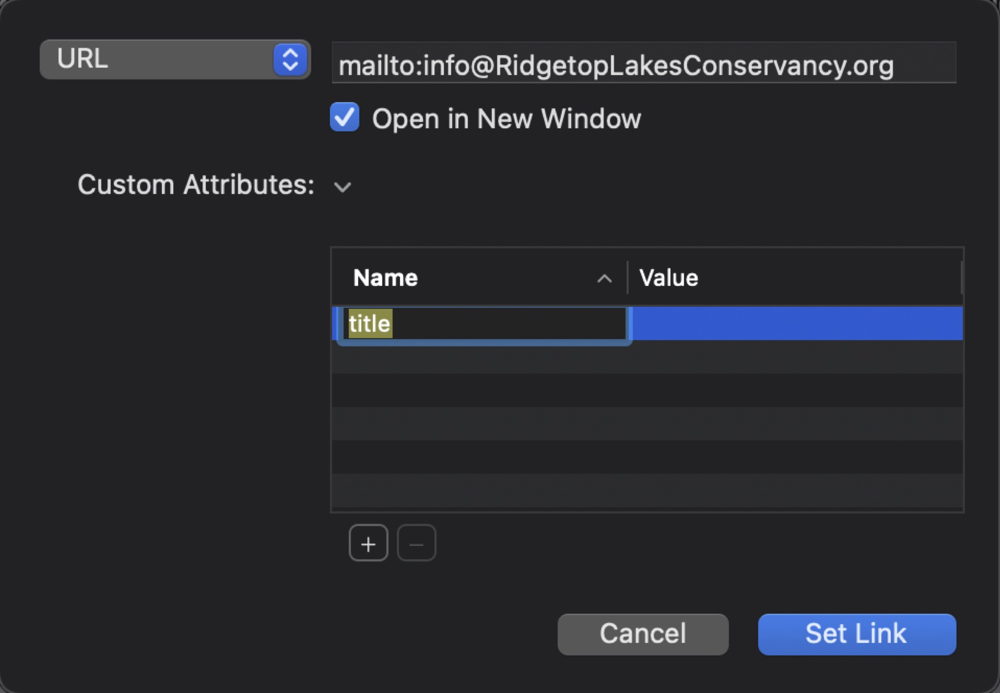Image resolution: width=1000 pixels, height=693 pixels.
Task: Click the highlighted word title in Name cell
Action: tap(370, 324)
